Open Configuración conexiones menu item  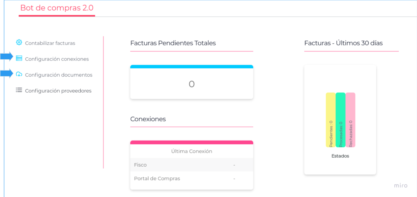(x=57, y=59)
